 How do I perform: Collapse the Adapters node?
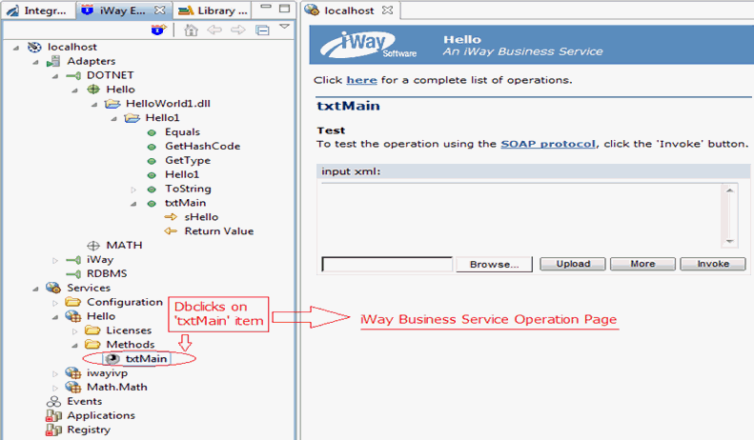pyautogui.click(x=35, y=62)
